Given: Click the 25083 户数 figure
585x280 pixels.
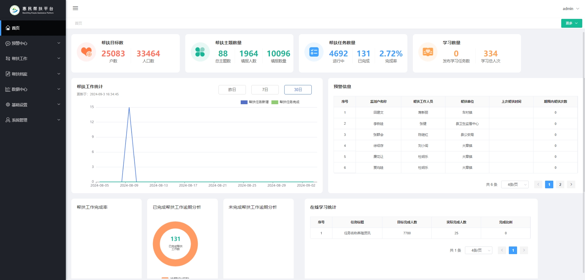Looking at the screenshot, I should tap(113, 54).
